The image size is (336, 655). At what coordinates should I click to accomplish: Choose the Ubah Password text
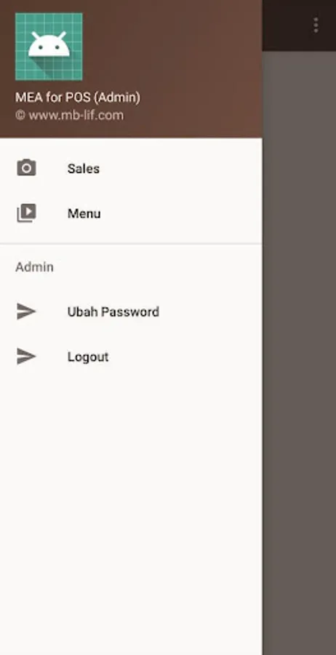tap(113, 312)
